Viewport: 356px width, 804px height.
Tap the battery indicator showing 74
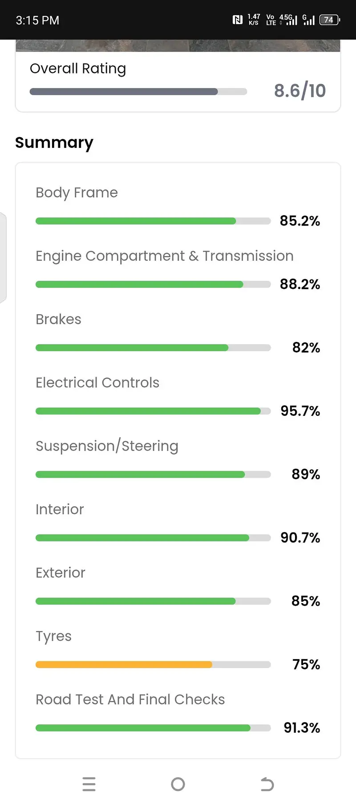329,20
